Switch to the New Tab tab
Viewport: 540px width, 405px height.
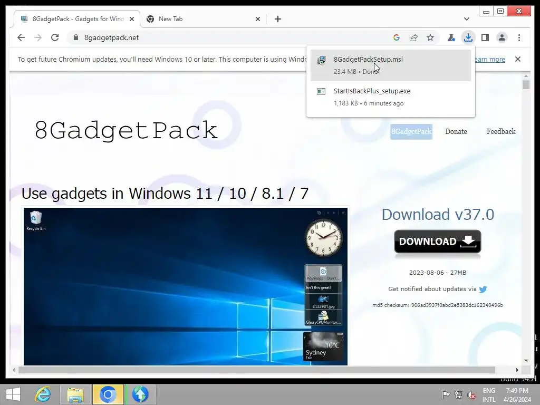(x=203, y=19)
